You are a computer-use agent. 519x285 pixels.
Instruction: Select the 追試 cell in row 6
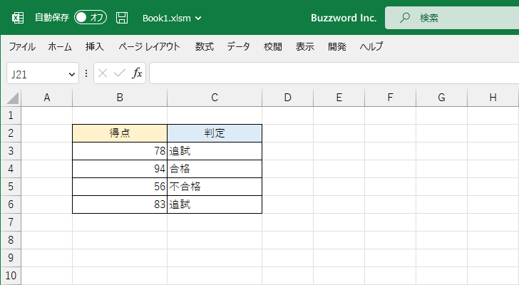click(x=215, y=204)
